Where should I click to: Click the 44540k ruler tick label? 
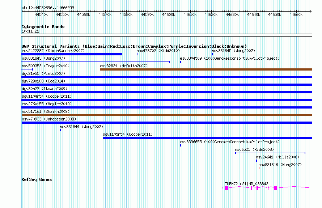41,14
